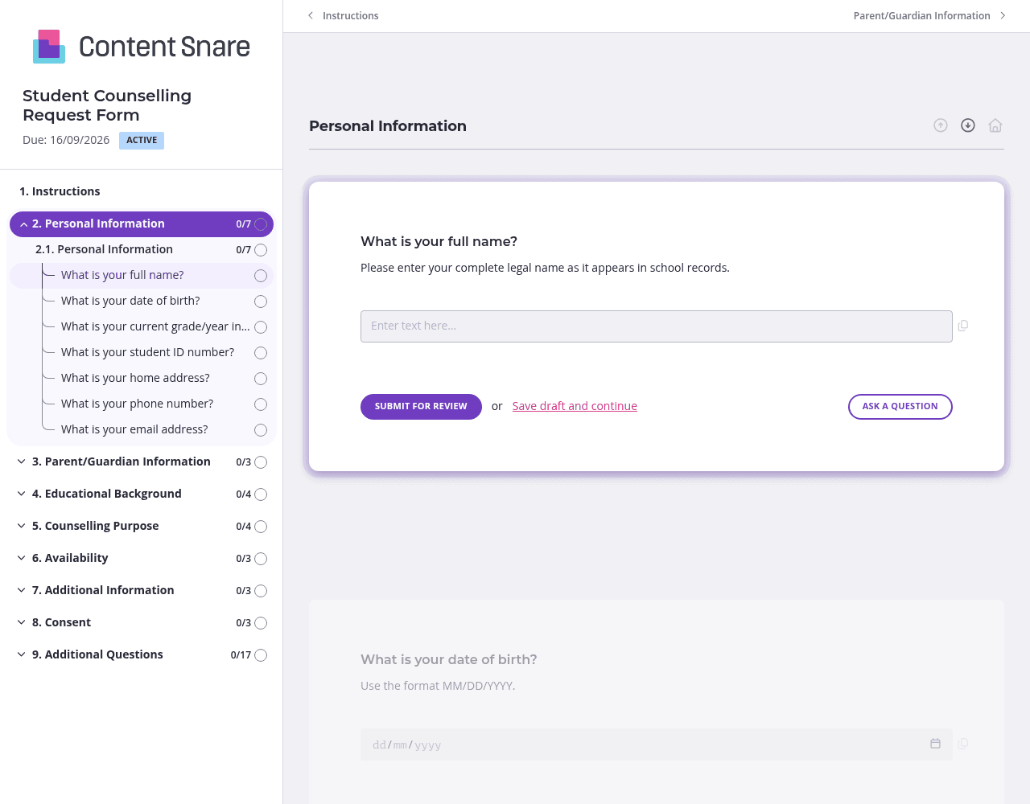This screenshot has height=804, width=1030.
Task: Go to next section arrow icon
Action: (968, 125)
